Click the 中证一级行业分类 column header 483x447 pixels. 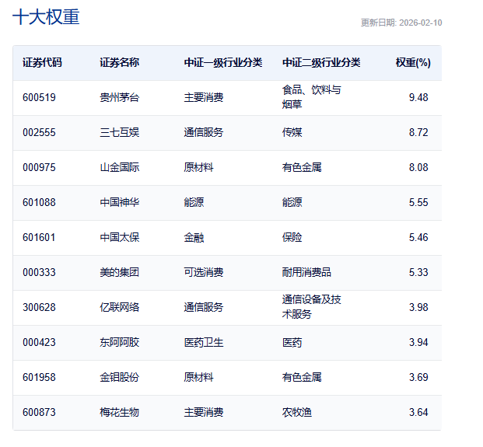coord(223,62)
